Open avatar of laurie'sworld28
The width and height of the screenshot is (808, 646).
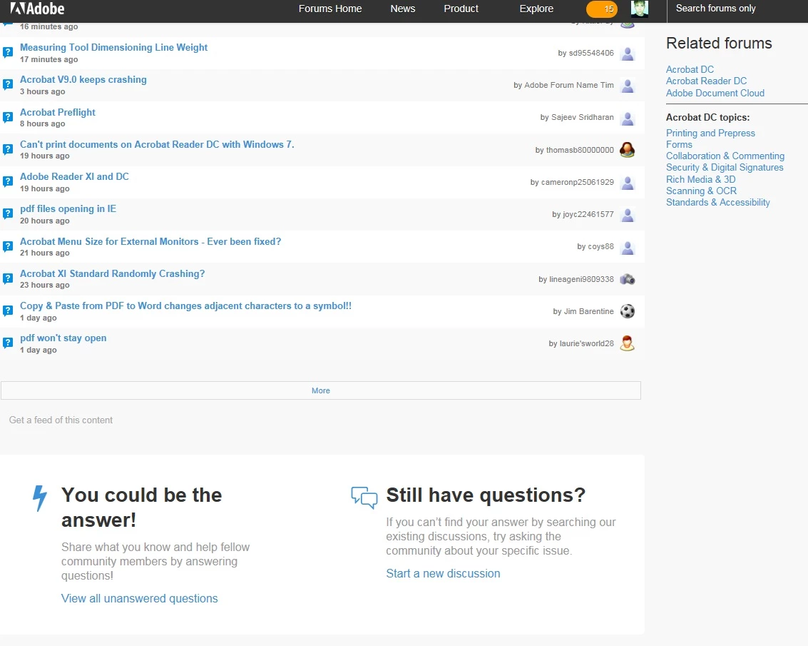tap(627, 343)
